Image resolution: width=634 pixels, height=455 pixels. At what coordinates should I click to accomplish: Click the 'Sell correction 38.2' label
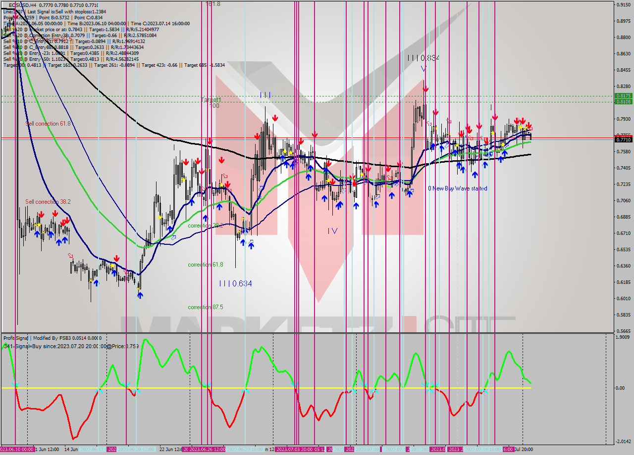pyautogui.click(x=48, y=202)
